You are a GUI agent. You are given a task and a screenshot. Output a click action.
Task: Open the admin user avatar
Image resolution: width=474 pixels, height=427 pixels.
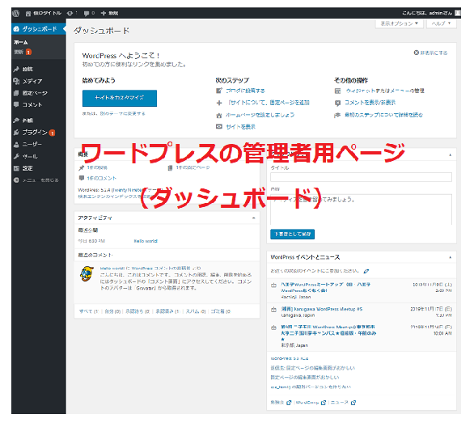[x=458, y=13]
